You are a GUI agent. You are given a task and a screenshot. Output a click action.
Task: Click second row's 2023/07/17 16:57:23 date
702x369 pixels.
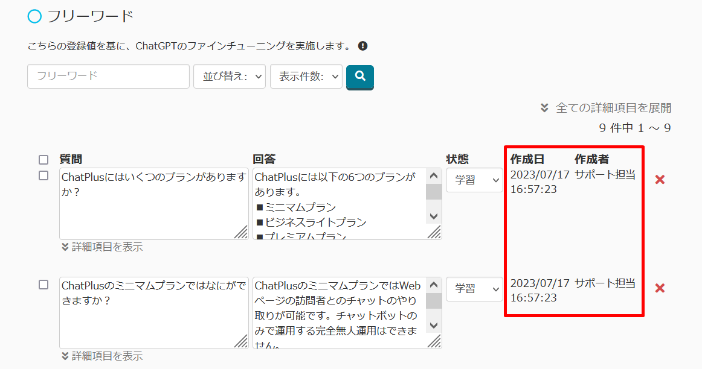540,291
